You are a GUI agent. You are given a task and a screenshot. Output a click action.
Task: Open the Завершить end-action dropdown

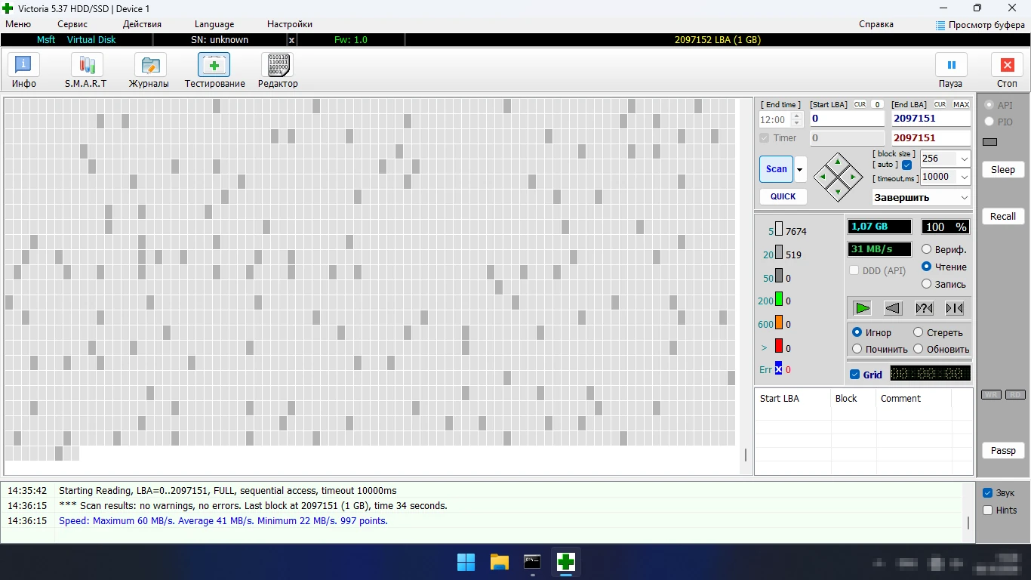click(922, 197)
